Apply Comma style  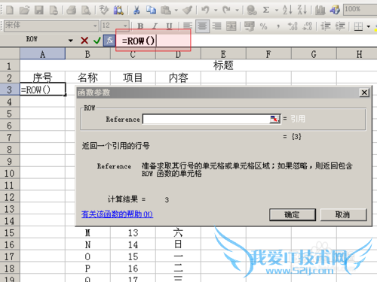(278, 26)
